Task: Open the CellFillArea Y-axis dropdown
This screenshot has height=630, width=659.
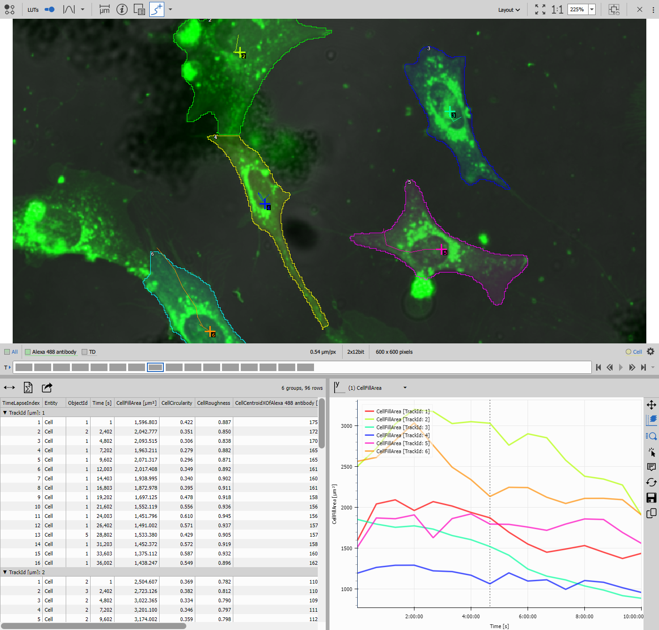Action: (x=405, y=388)
